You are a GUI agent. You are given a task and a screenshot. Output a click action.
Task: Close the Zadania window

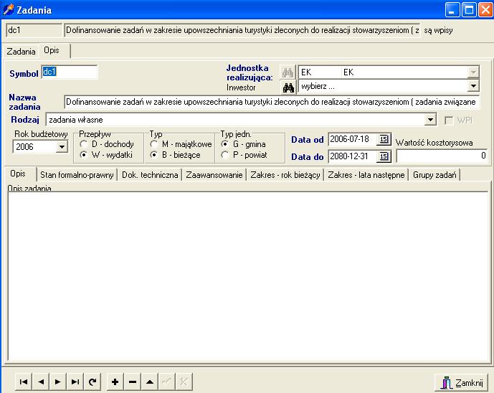pos(485,10)
